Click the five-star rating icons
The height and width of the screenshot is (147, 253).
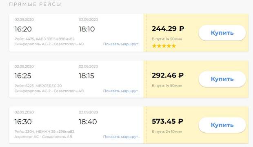(164, 46)
